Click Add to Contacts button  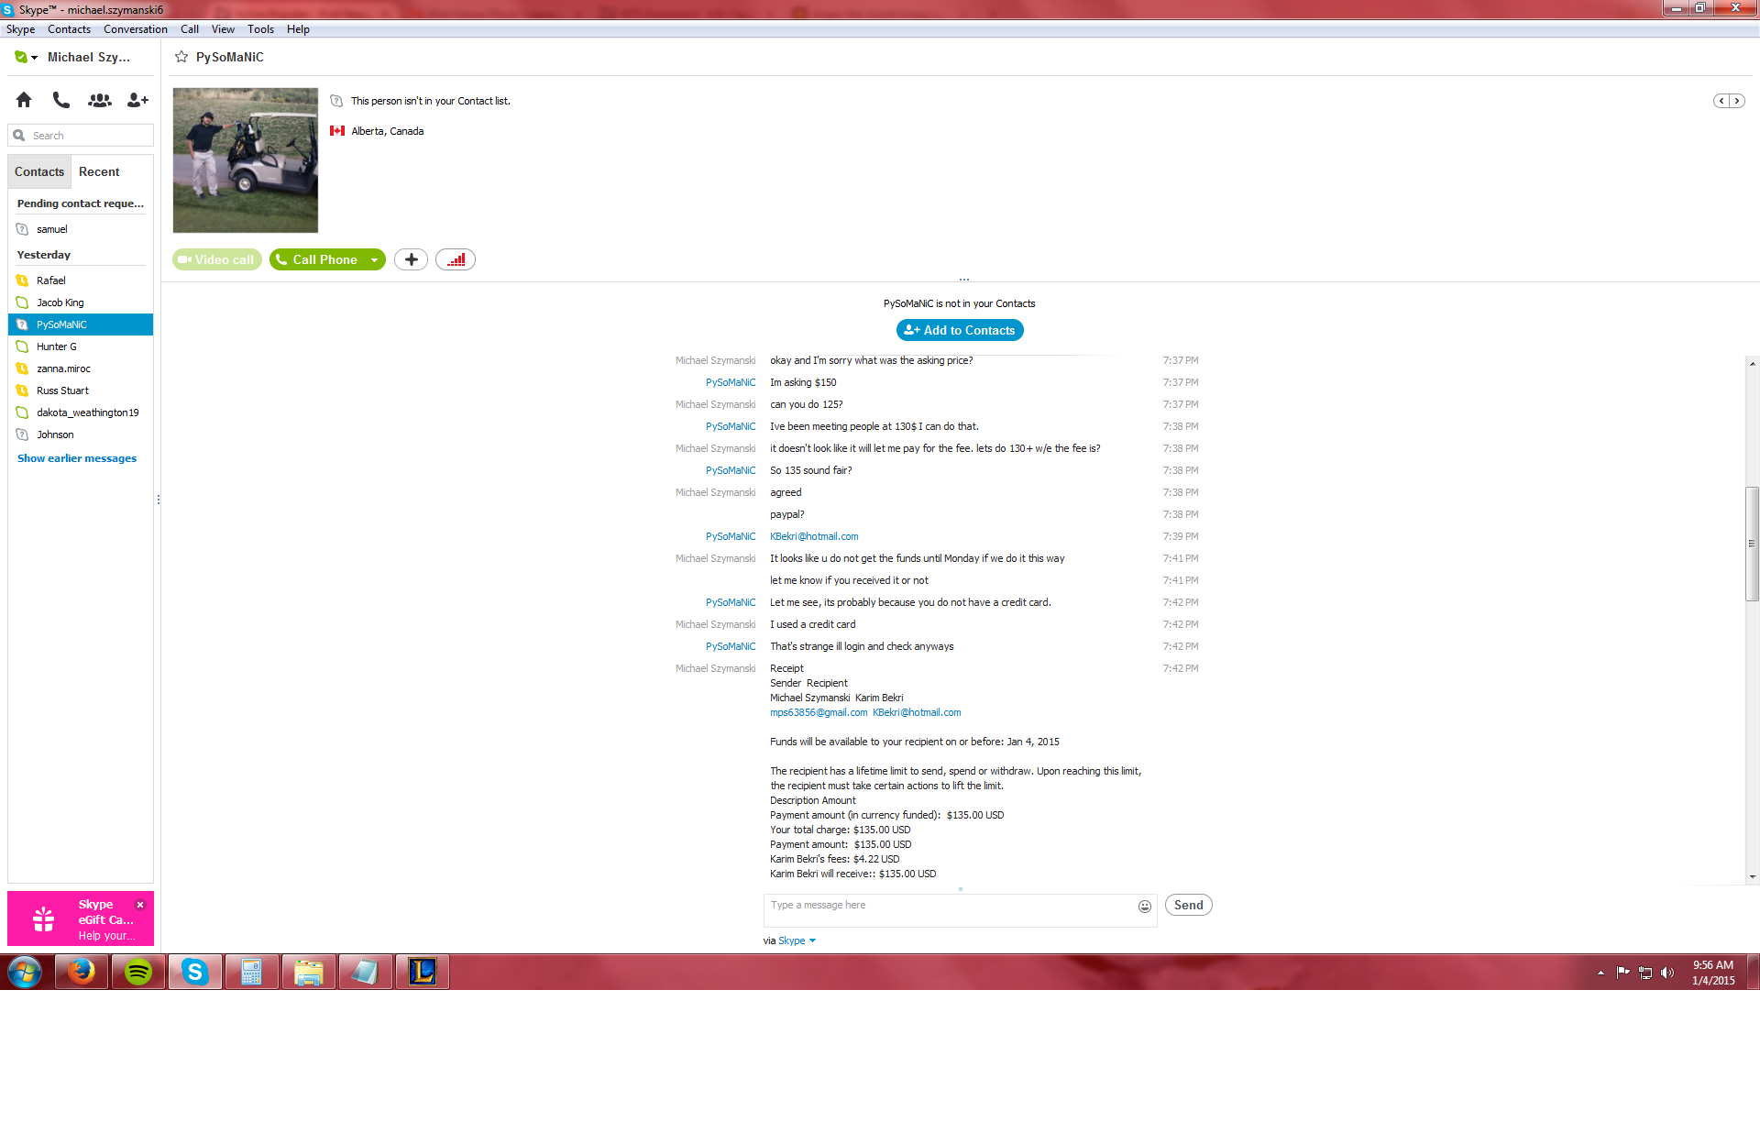(x=960, y=330)
